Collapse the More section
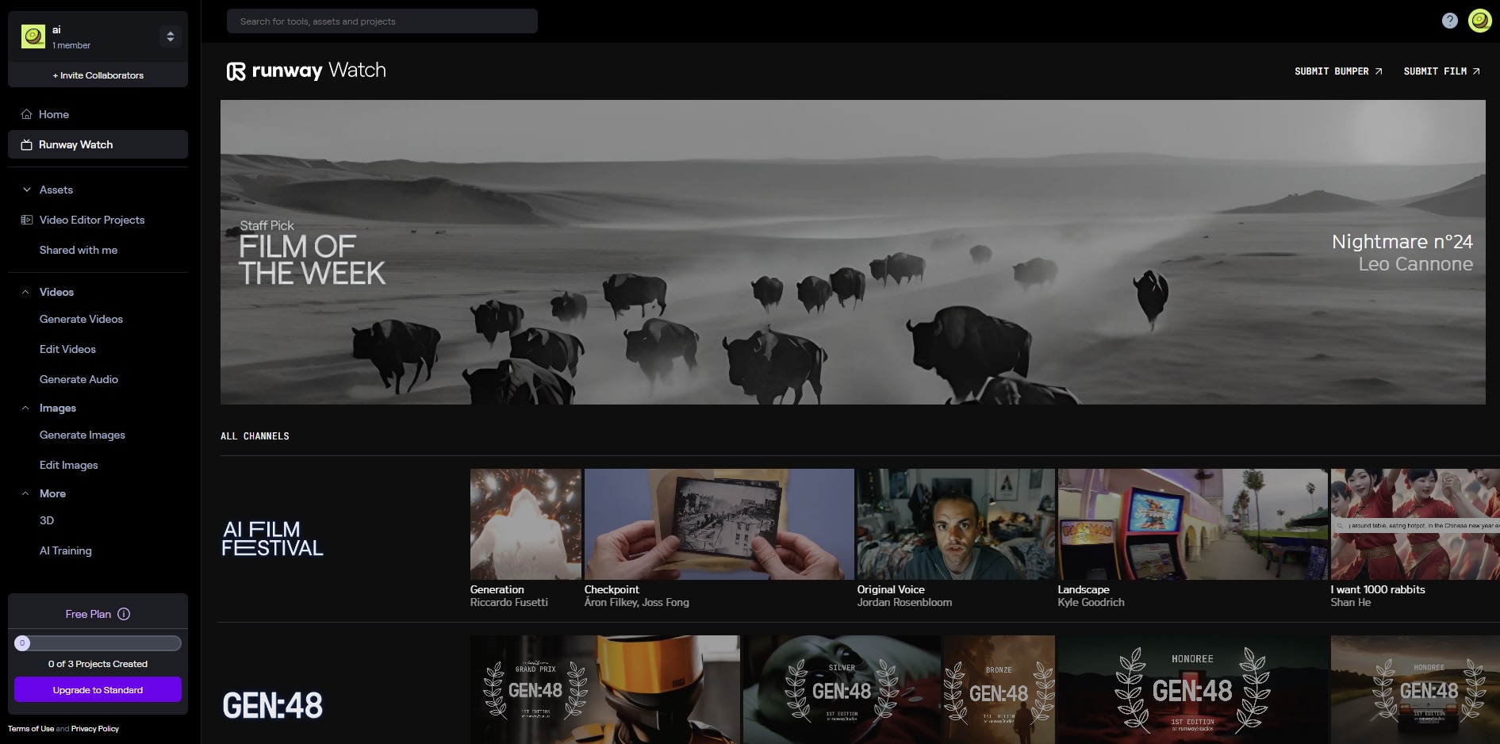This screenshot has width=1500, height=744. [x=26, y=493]
